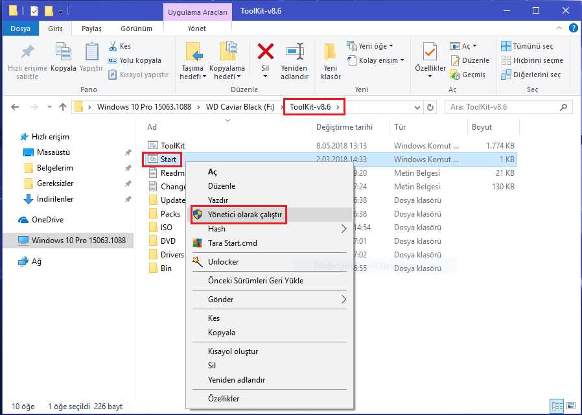Expand the Hash submenu
This screenshot has height=415, width=582.
tap(270, 229)
